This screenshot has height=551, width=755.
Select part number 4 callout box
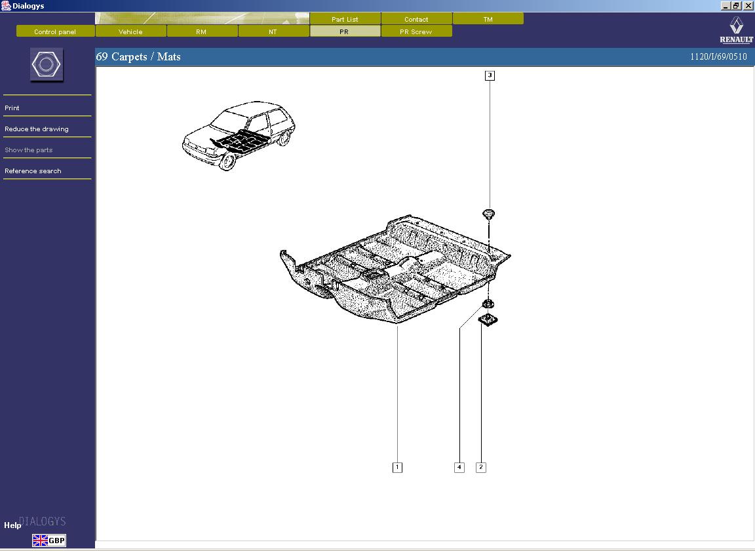(x=459, y=467)
